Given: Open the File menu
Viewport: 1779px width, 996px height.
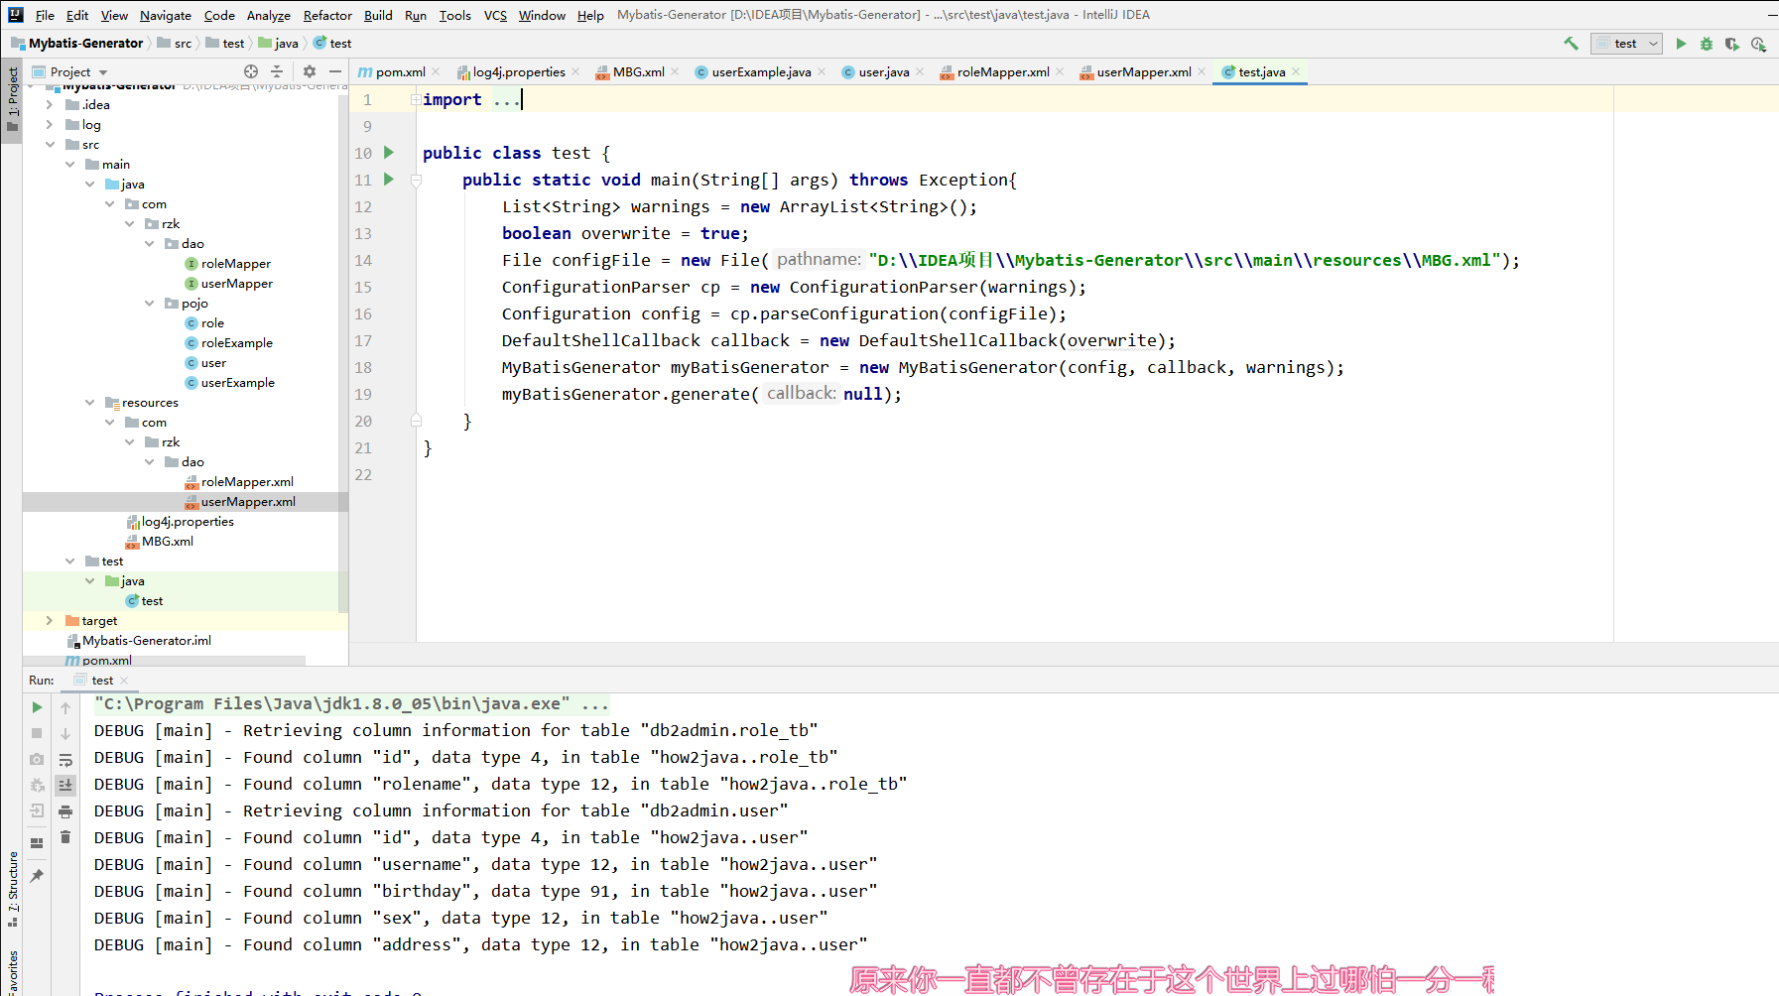Looking at the screenshot, I should (x=45, y=15).
